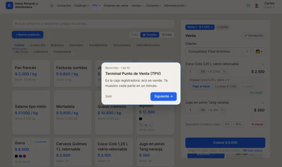Viewport: 282px width, 167px height.
Task: Choose Trajo el vacío for the envase
Action: (201, 86)
